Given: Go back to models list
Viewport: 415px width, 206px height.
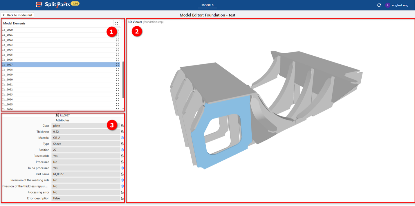Looking at the screenshot, I should tap(17, 15).
